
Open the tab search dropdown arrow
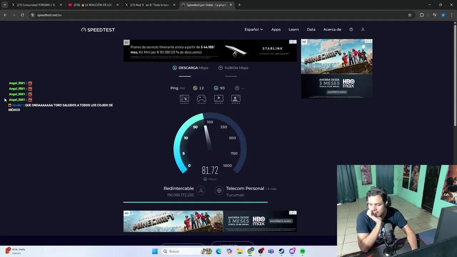pos(5,5)
